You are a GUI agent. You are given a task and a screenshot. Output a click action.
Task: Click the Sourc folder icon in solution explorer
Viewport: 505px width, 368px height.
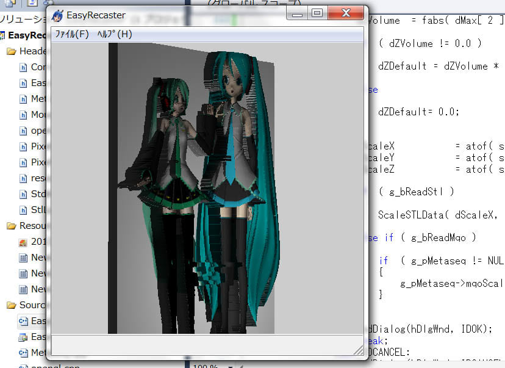click(x=11, y=305)
